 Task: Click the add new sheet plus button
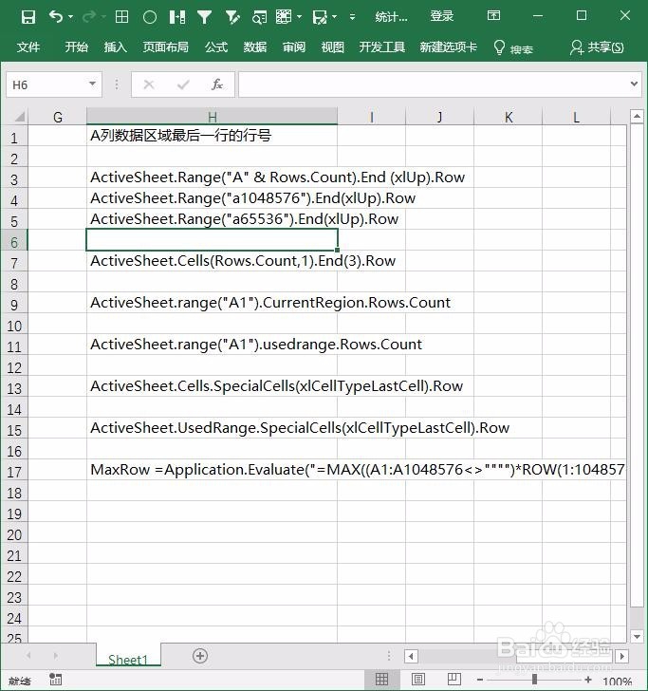[x=200, y=656]
